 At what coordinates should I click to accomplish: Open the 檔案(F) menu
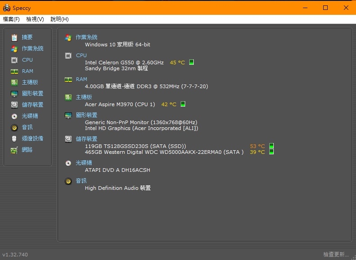point(11,19)
